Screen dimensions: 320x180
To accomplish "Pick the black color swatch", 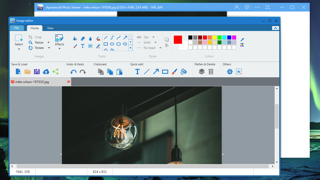I will (x=190, y=38).
